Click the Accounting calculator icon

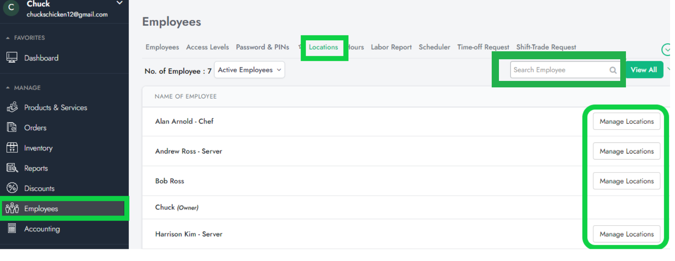pyautogui.click(x=12, y=228)
